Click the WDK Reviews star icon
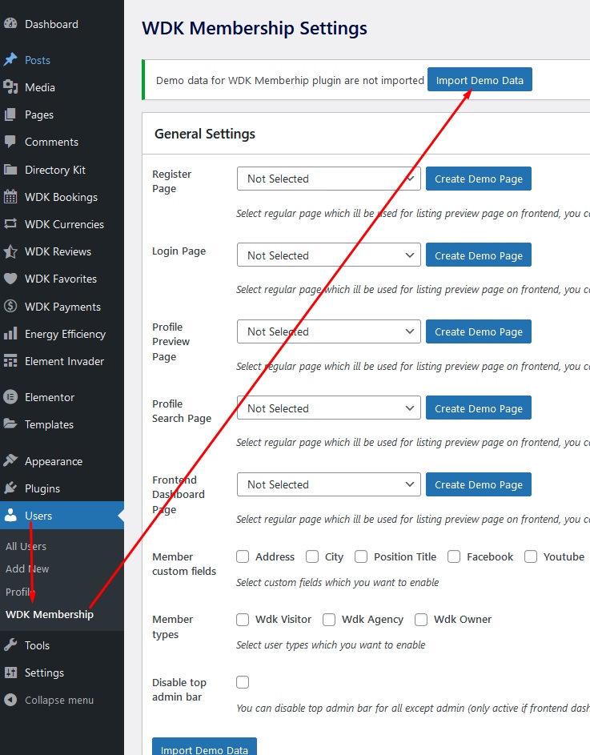Viewport: 590px width, 755px height. 10,251
